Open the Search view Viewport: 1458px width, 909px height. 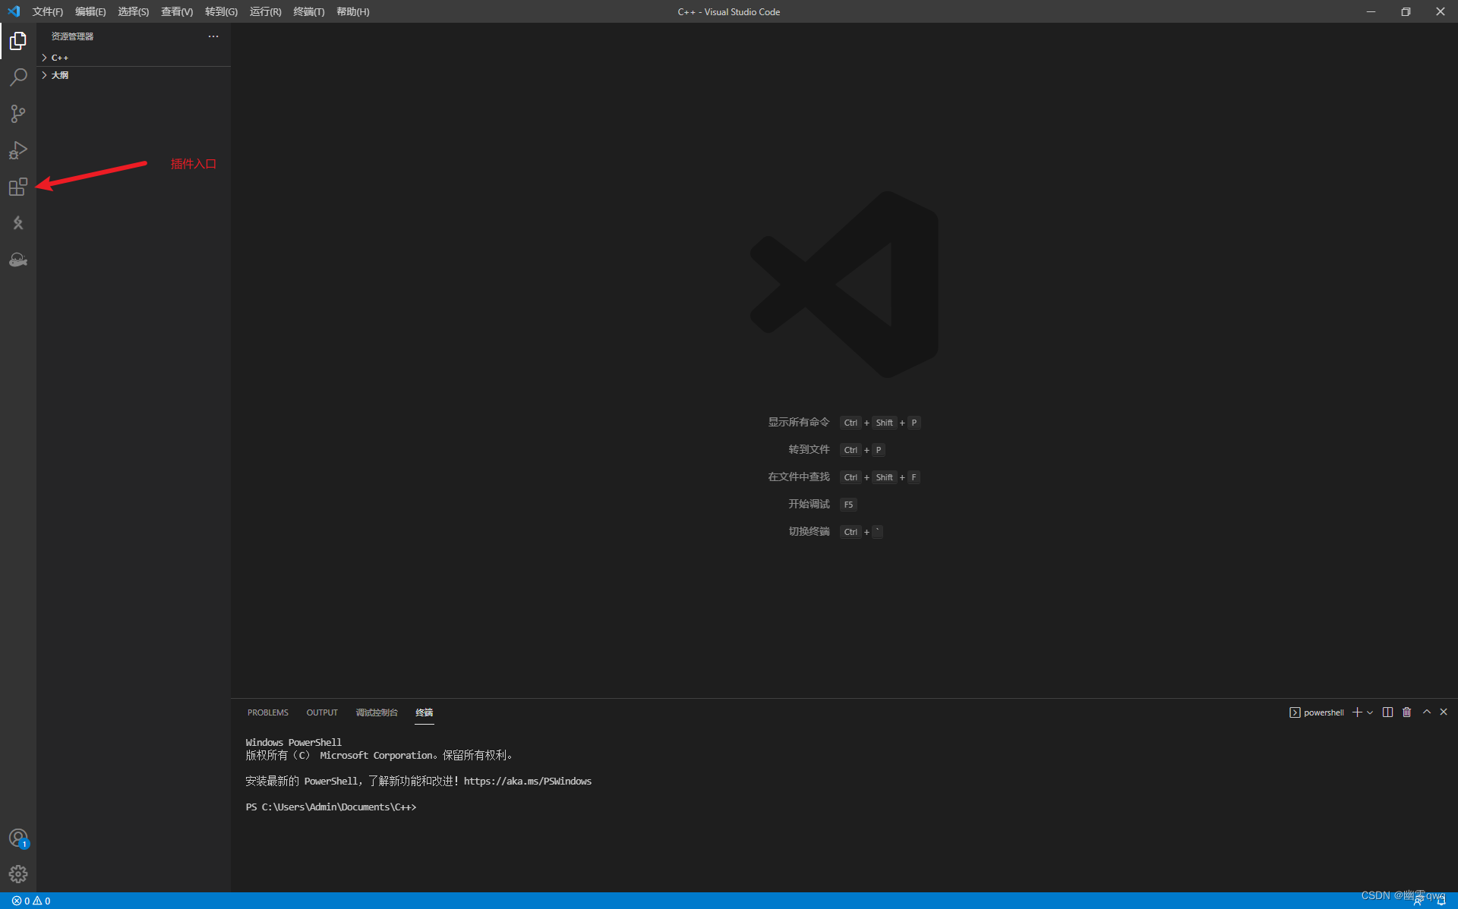click(x=18, y=77)
